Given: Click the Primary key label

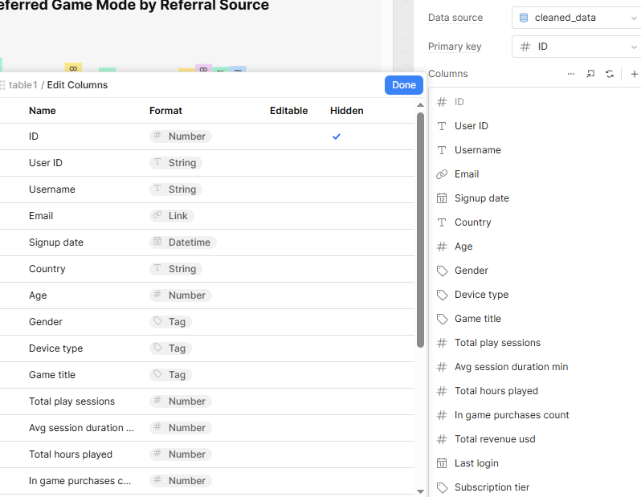Looking at the screenshot, I should [455, 47].
